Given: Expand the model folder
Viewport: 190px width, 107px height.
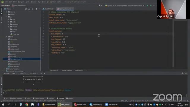Looking at the screenshot, I should coord(9,27).
